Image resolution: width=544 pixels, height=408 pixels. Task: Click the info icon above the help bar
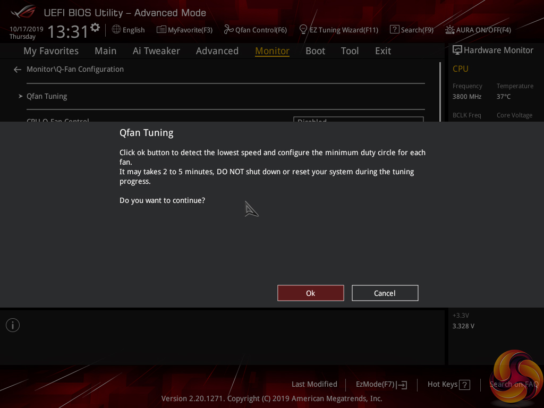12,325
